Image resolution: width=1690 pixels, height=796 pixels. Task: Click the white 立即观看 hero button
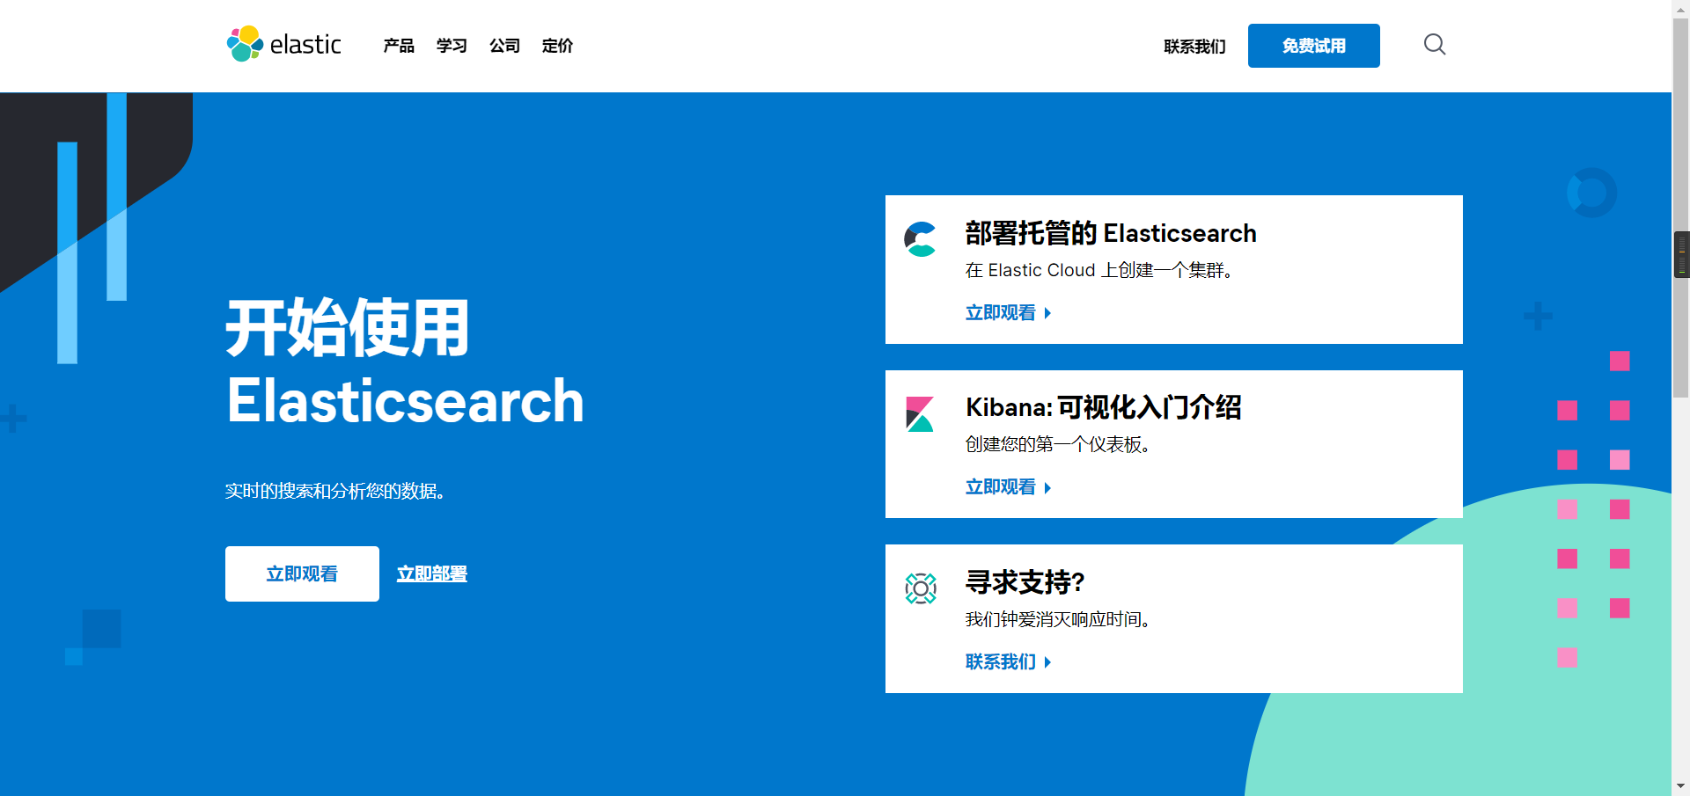[302, 573]
